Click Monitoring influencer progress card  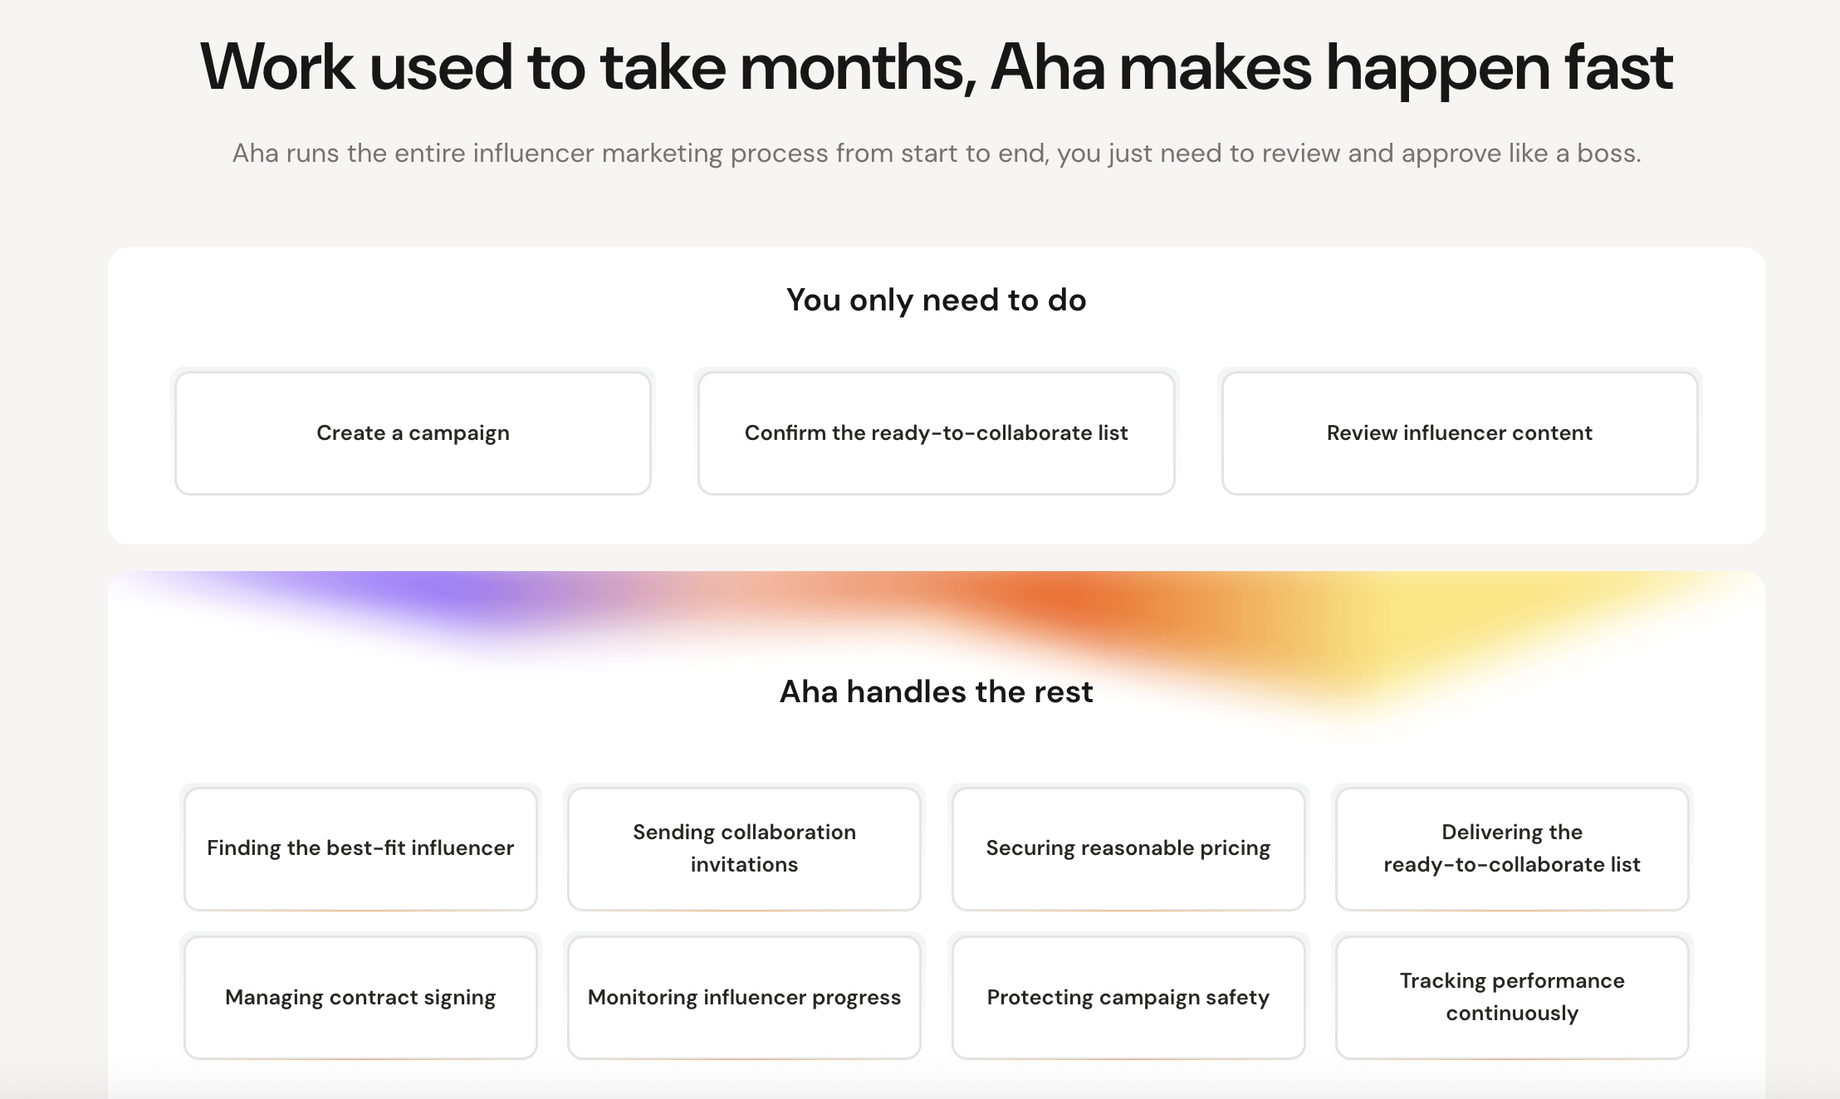click(744, 997)
